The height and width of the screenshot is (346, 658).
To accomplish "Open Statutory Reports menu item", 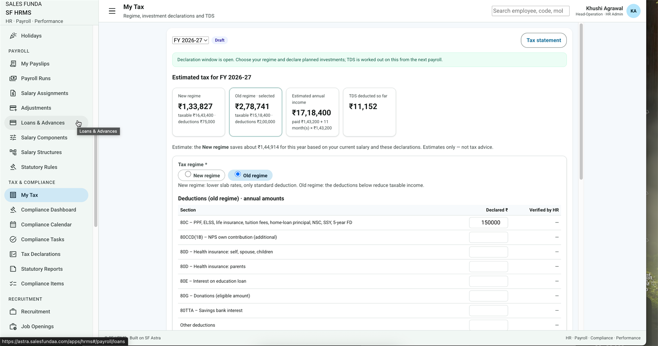I will (46, 269).
